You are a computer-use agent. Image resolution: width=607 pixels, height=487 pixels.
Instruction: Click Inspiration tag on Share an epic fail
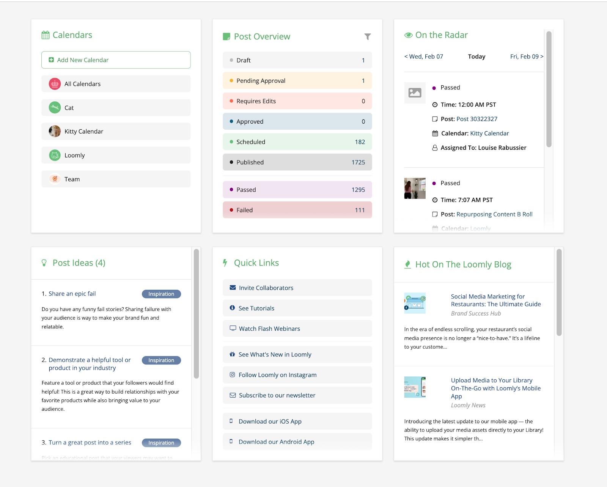(x=161, y=294)
